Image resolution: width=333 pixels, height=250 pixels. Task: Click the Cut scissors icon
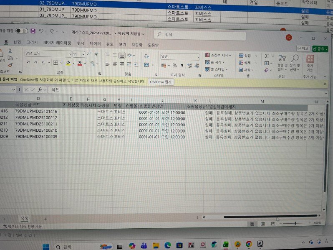[x=10, y=51]
